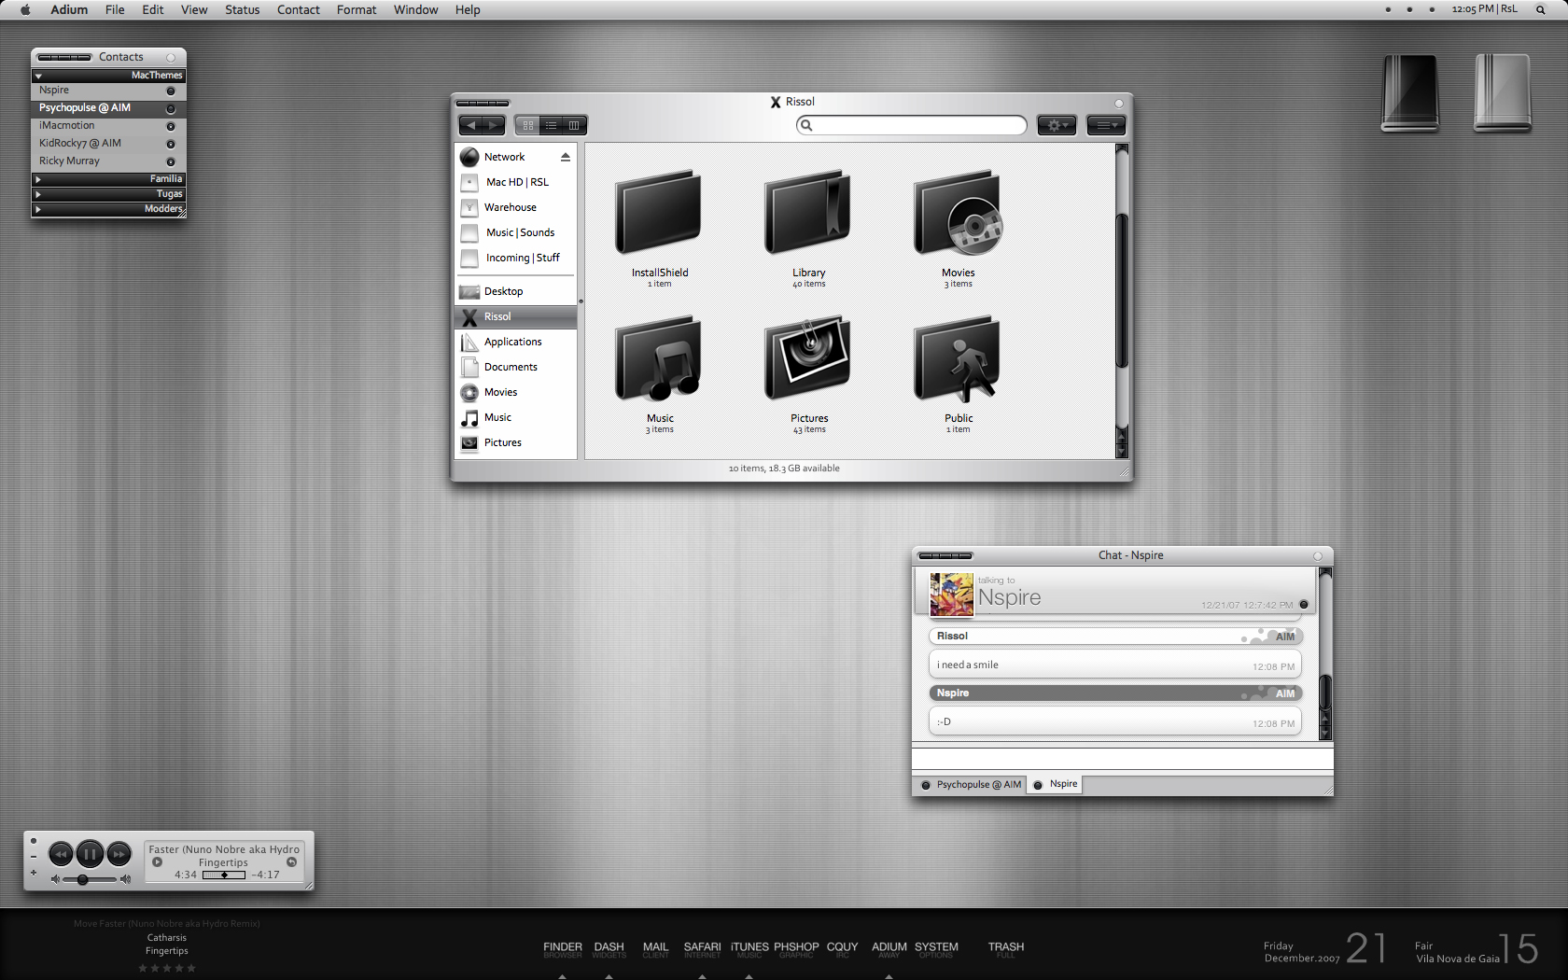1568x980 pixels.
Task: Open SYSTEM options in the dock
Action: (936, 950)
